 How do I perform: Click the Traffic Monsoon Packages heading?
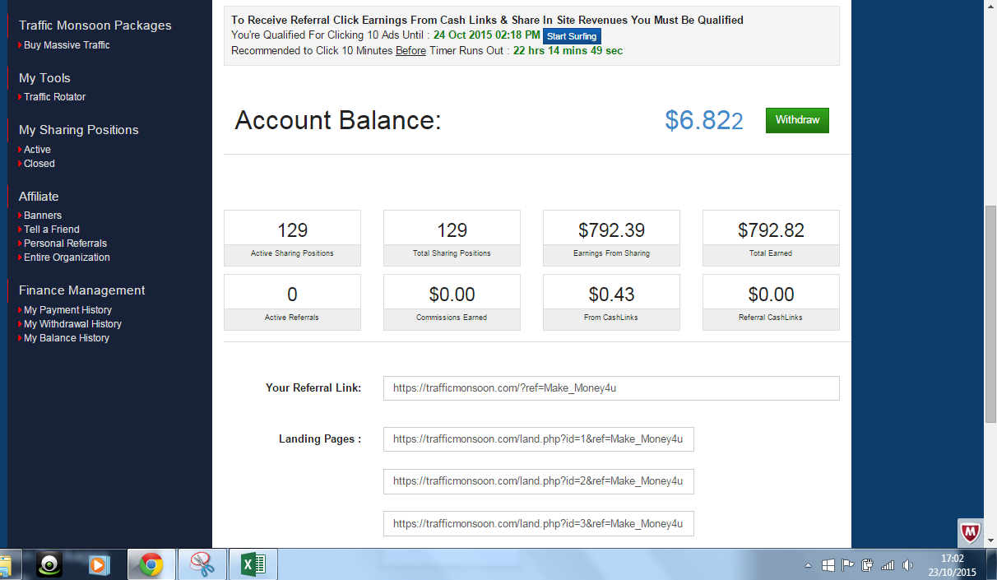(x=95, y=26)
